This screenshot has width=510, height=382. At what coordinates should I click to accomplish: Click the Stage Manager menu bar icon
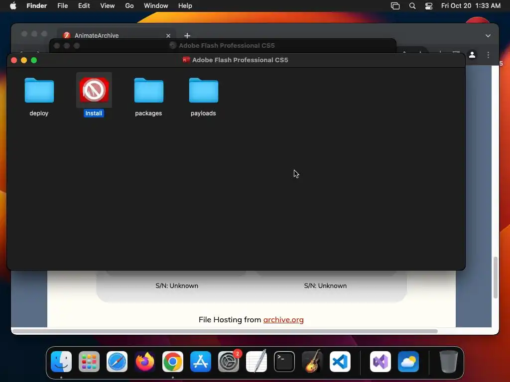point(395,6)
